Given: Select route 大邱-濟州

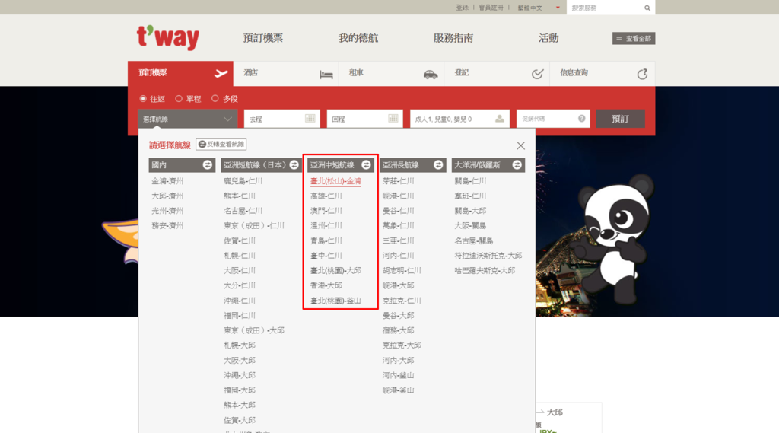Looking at the screenshot, I should click(x=167, y=196).
